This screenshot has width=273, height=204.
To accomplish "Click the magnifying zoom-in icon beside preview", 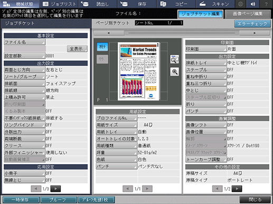I will pyautogui.click(x=175, y=72).
